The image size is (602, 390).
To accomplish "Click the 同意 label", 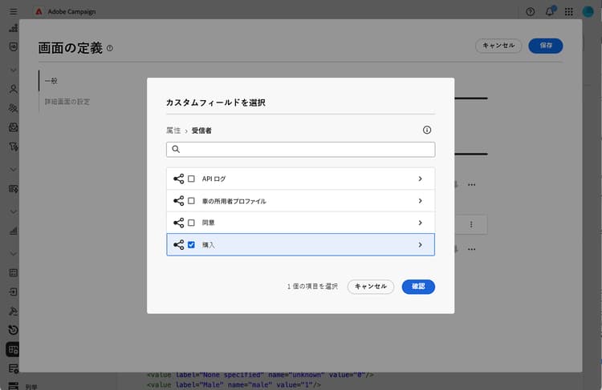I will pyautogui.click(x=208, y=223).
